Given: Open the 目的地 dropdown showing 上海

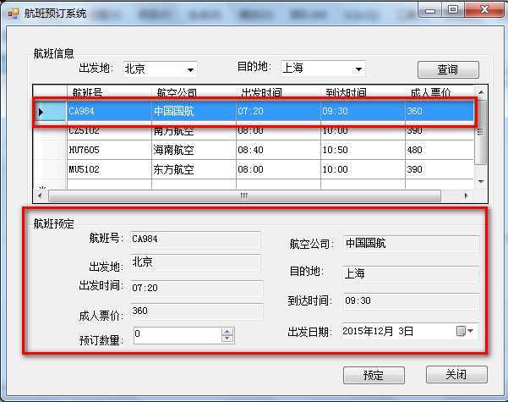Looking at the screenshot, I should point(358,69).
